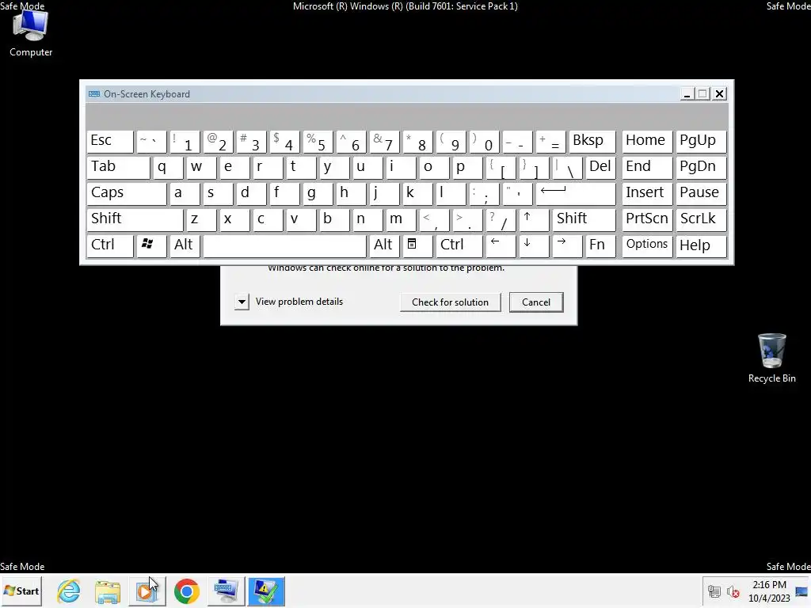This screenshot has width=811, height=608.
Task: Select the Recycle Bin desktop icon
Action: (771, 359)
